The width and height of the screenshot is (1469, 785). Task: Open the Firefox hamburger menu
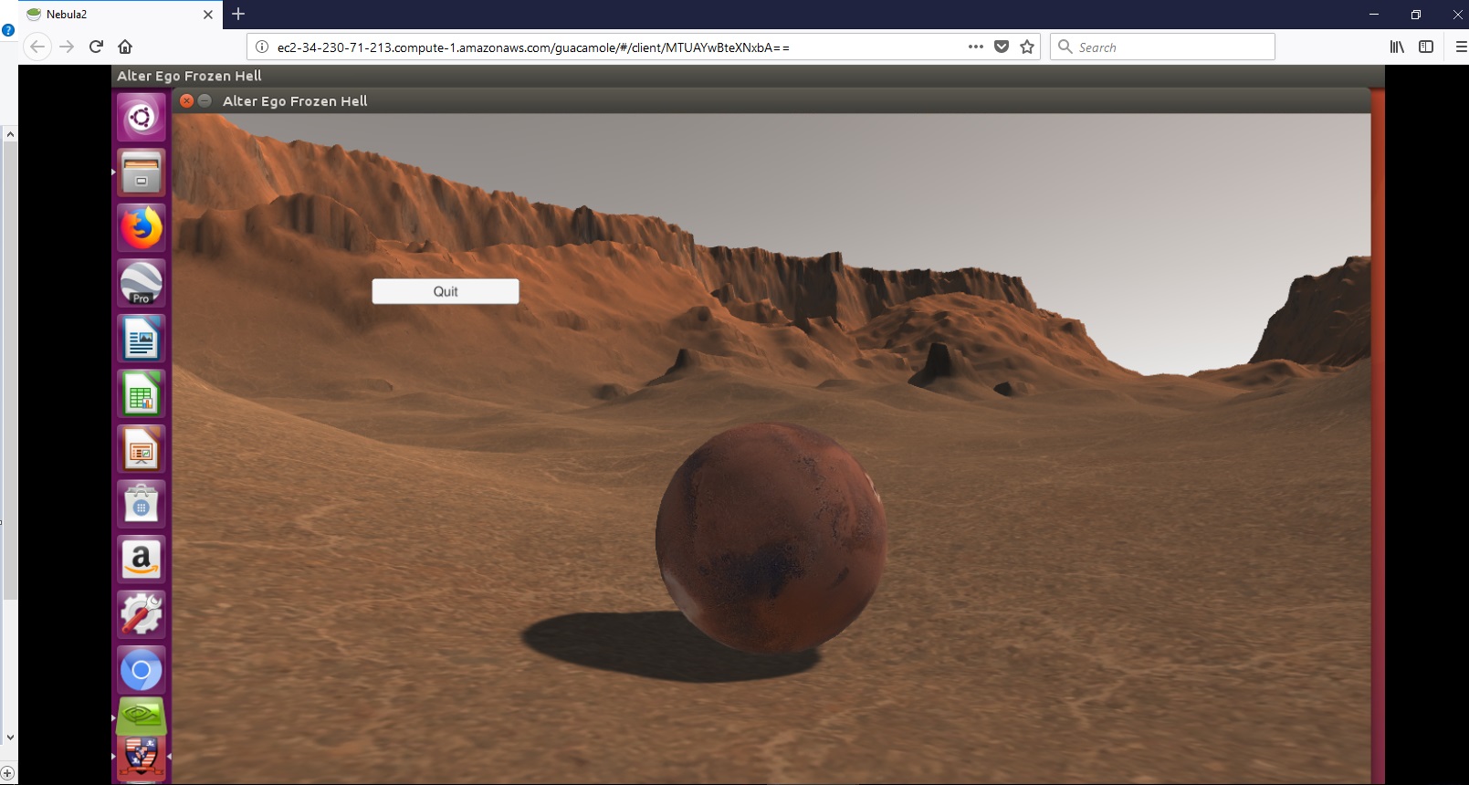[x=1461, y=47]
